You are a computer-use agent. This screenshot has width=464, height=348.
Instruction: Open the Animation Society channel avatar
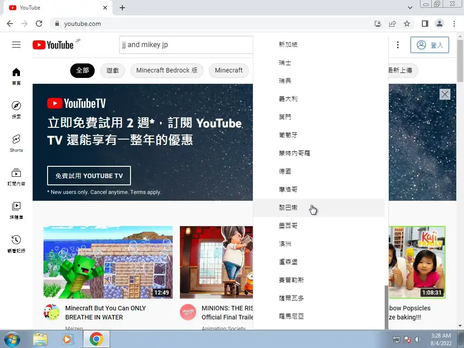coord(188,312)
